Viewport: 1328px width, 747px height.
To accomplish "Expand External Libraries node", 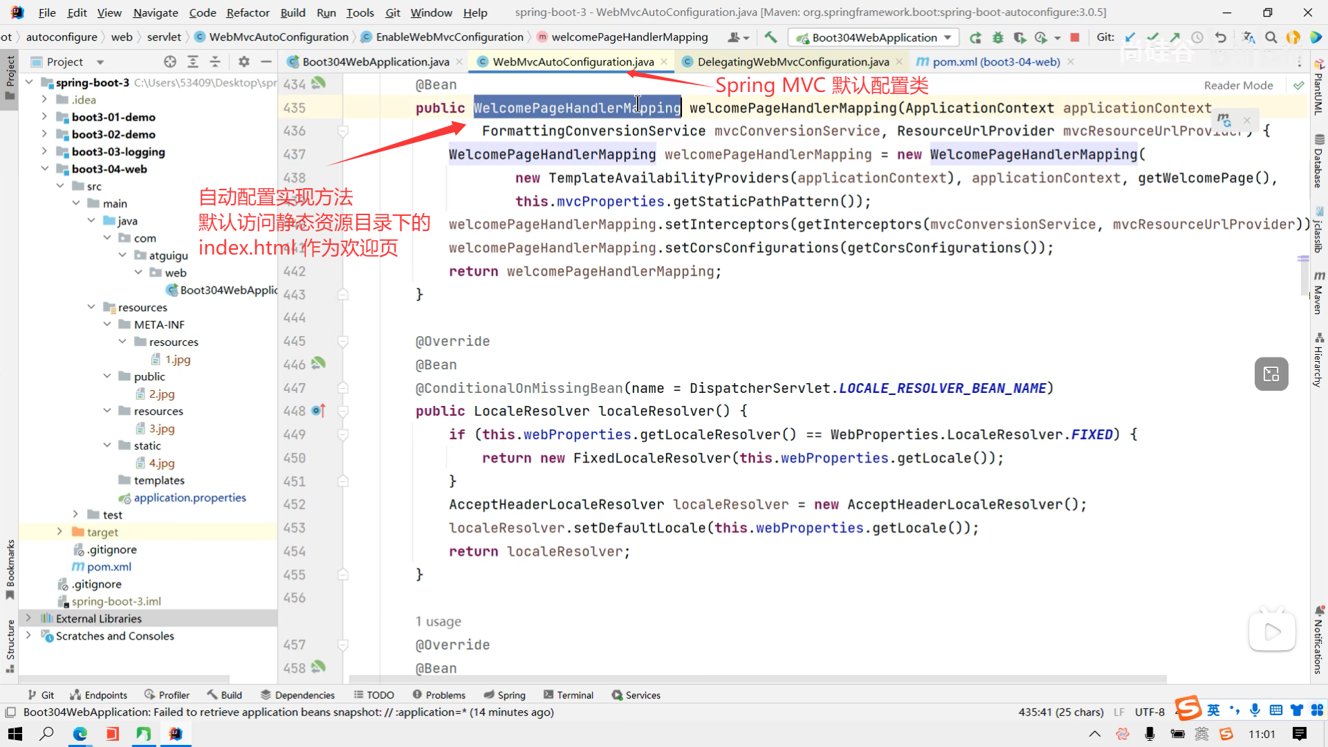I will (x=28, y=618).
